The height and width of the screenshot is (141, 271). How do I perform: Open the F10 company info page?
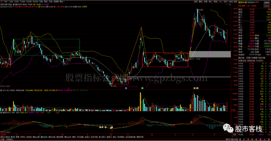coord(220,2)
